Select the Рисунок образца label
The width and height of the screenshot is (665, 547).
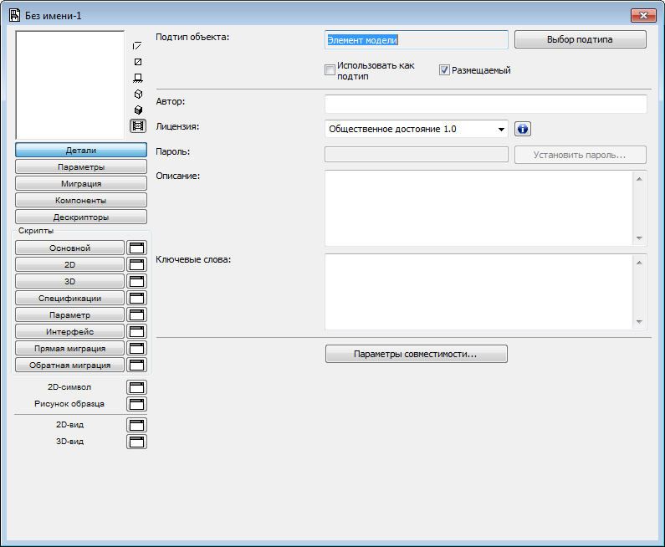(69, 404)
